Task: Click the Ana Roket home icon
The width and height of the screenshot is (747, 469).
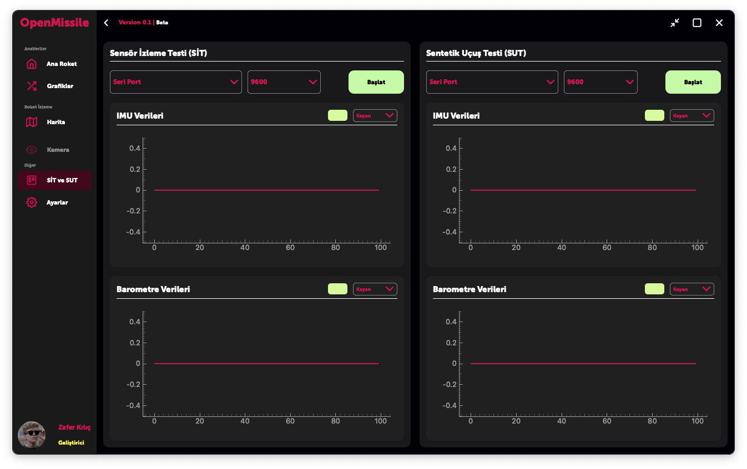Action: [32, 64]
